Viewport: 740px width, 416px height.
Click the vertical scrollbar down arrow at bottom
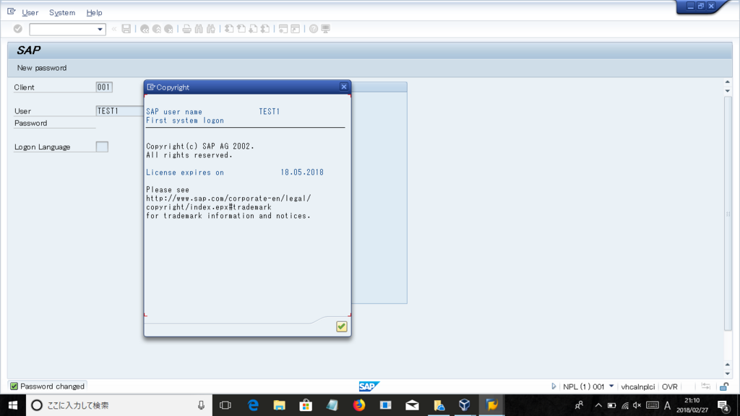727,373
